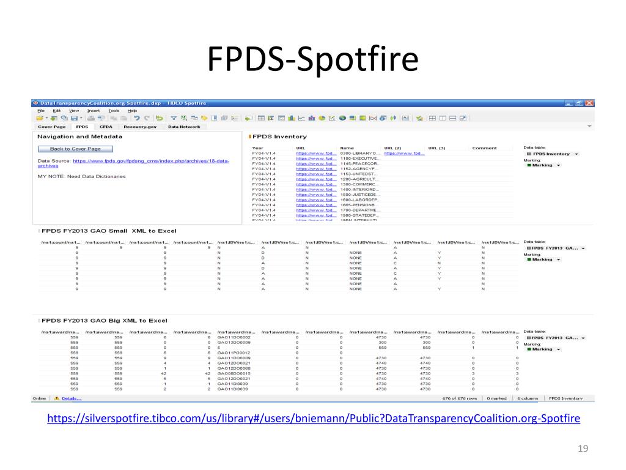Maximize active visualization icon
The height and width of the screenshot is (470, 626).
point(463,118)
